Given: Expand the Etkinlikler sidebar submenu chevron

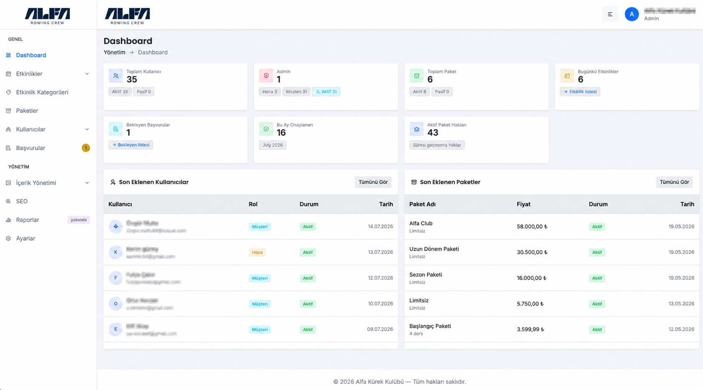Looking at the screenshot, I should (87, 74).
